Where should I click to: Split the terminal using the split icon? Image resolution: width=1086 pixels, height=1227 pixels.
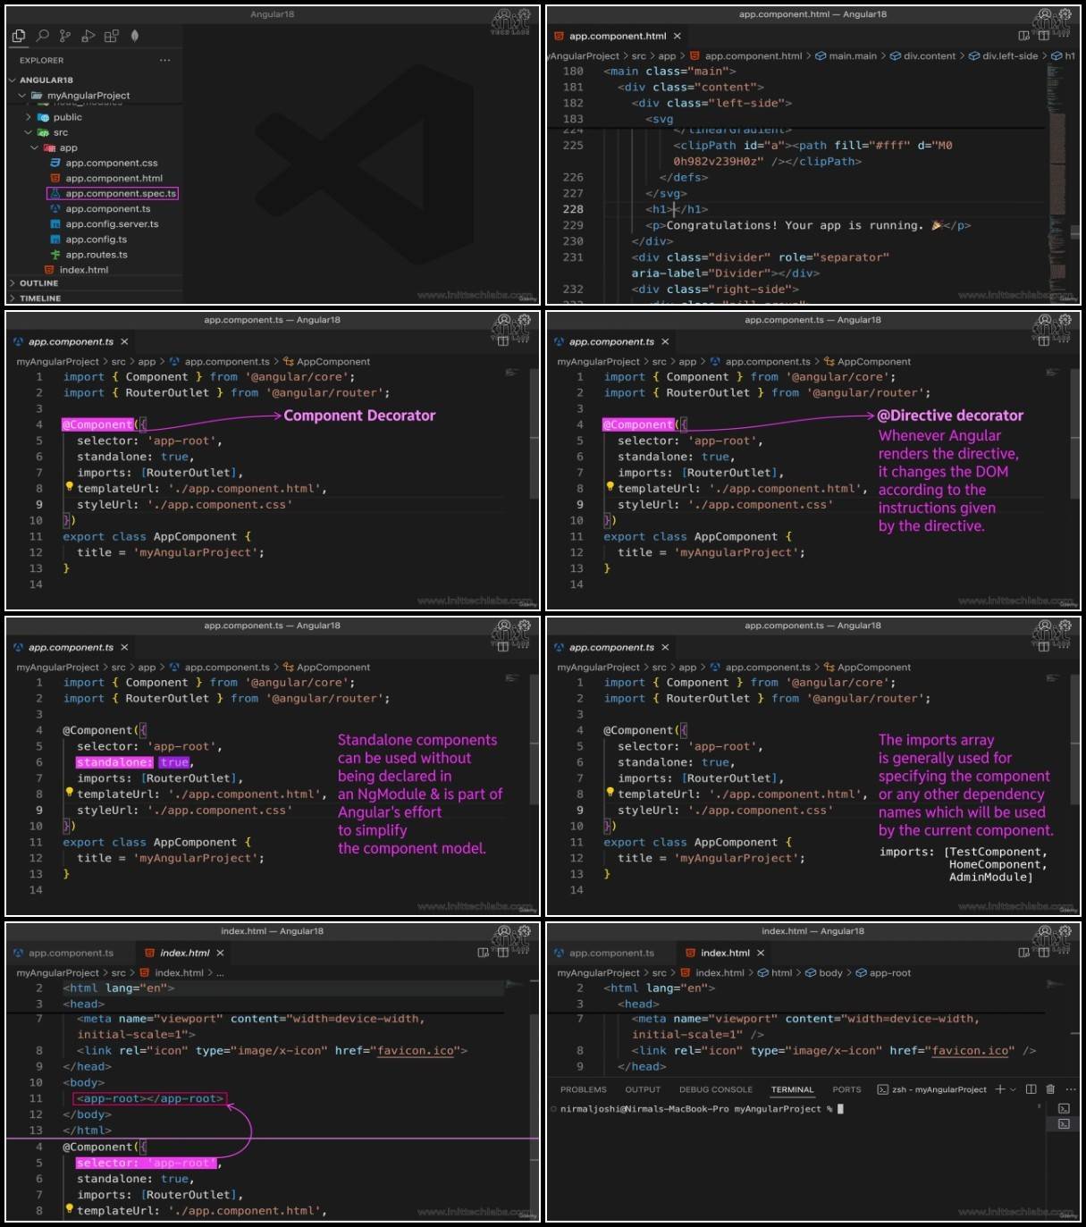1031,1089
